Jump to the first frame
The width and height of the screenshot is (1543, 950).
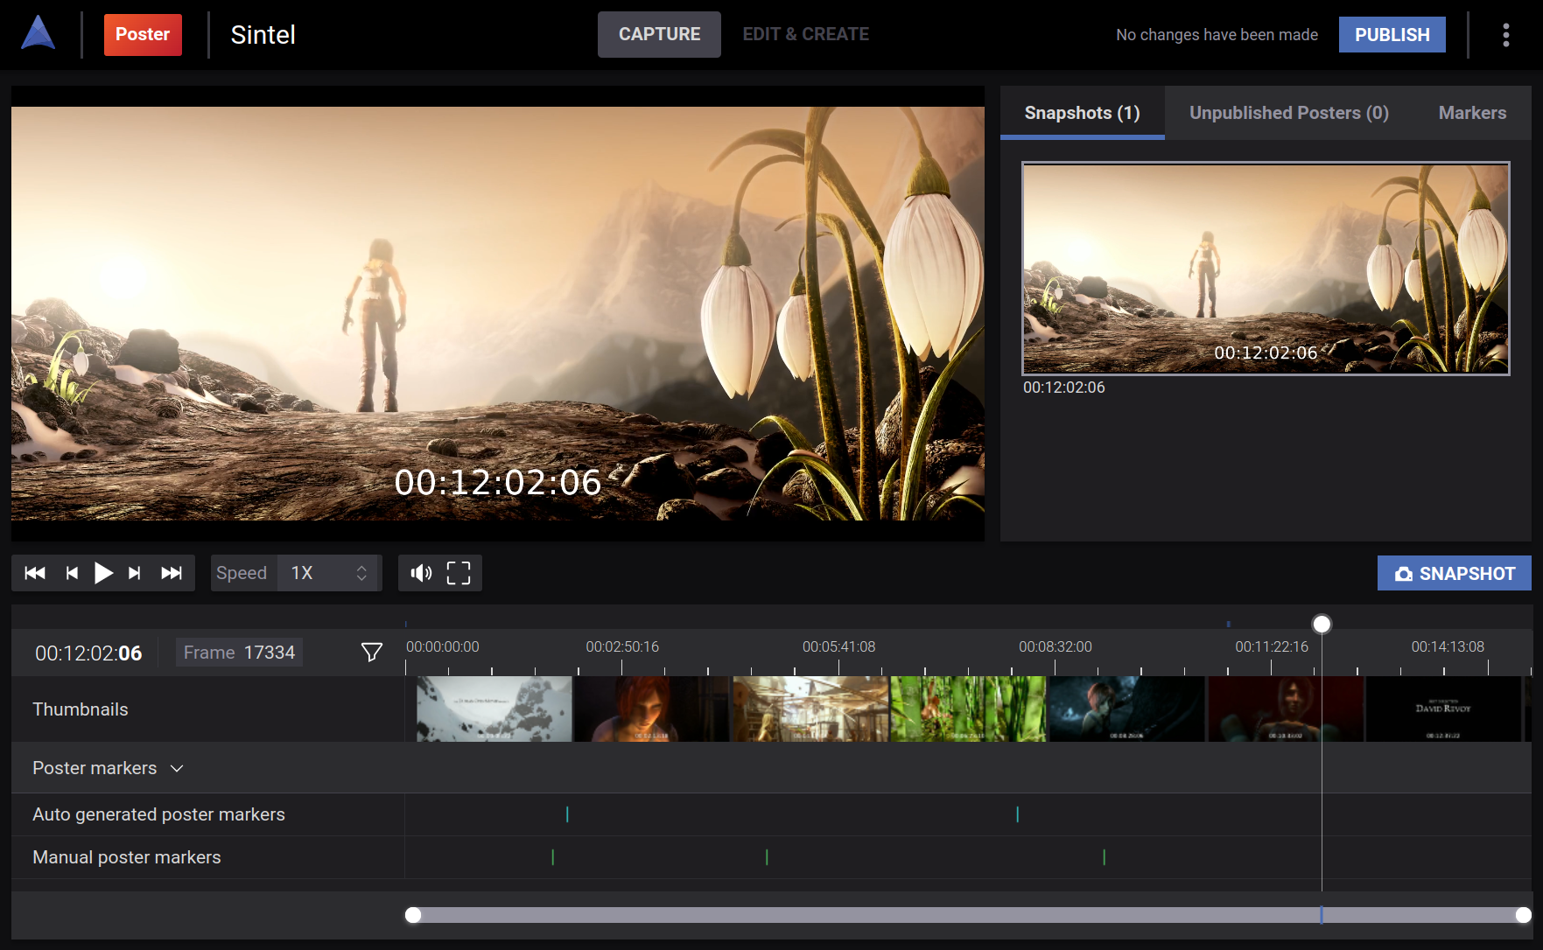click(35, 573)
